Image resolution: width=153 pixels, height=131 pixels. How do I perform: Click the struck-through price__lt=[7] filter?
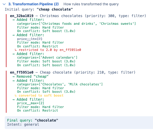coord(30,39)
